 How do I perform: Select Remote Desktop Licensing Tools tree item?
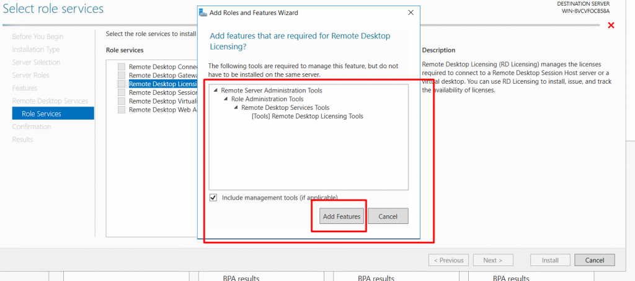(x=307, y=116)
